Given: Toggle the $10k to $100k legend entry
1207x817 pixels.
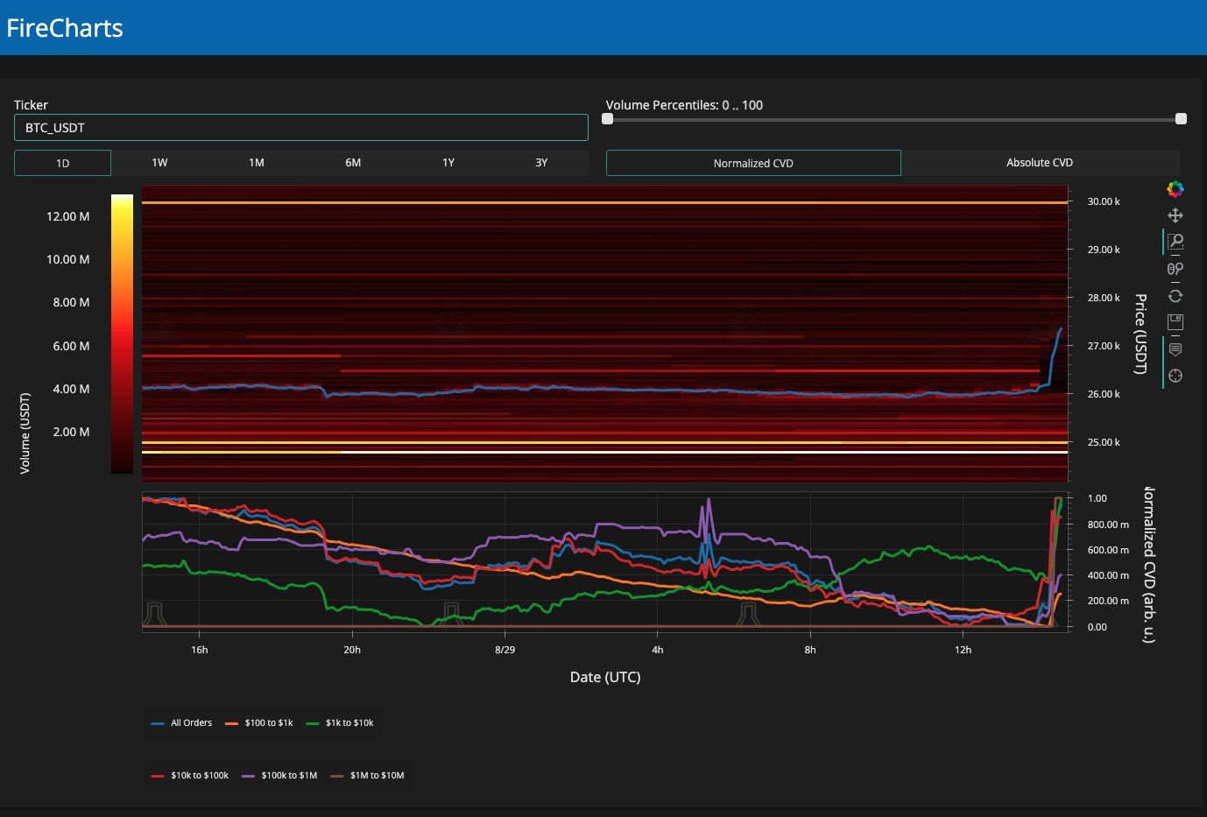Looking at the screenshot, I should [190, 776].
